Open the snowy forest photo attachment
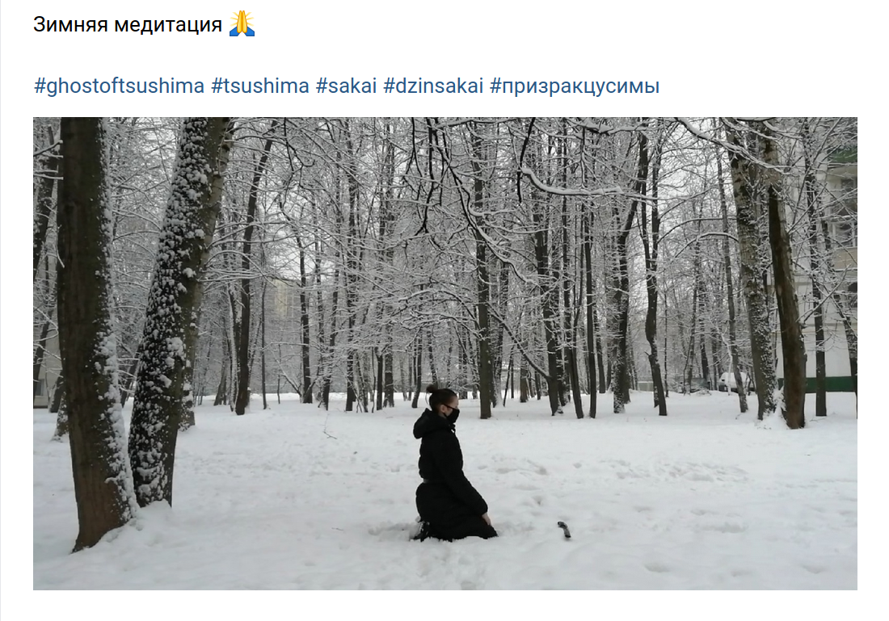Screen dimensions: 889x621 coord(445,354)
